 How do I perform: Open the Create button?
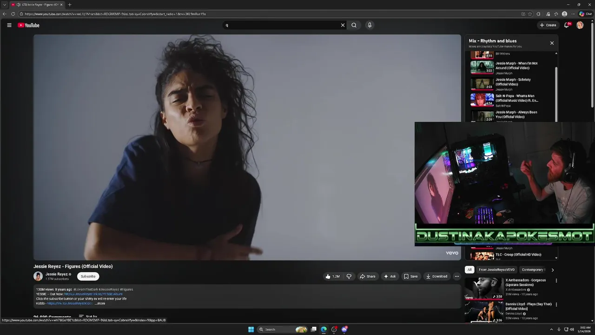pyautogui.click(x=548, y=25)
